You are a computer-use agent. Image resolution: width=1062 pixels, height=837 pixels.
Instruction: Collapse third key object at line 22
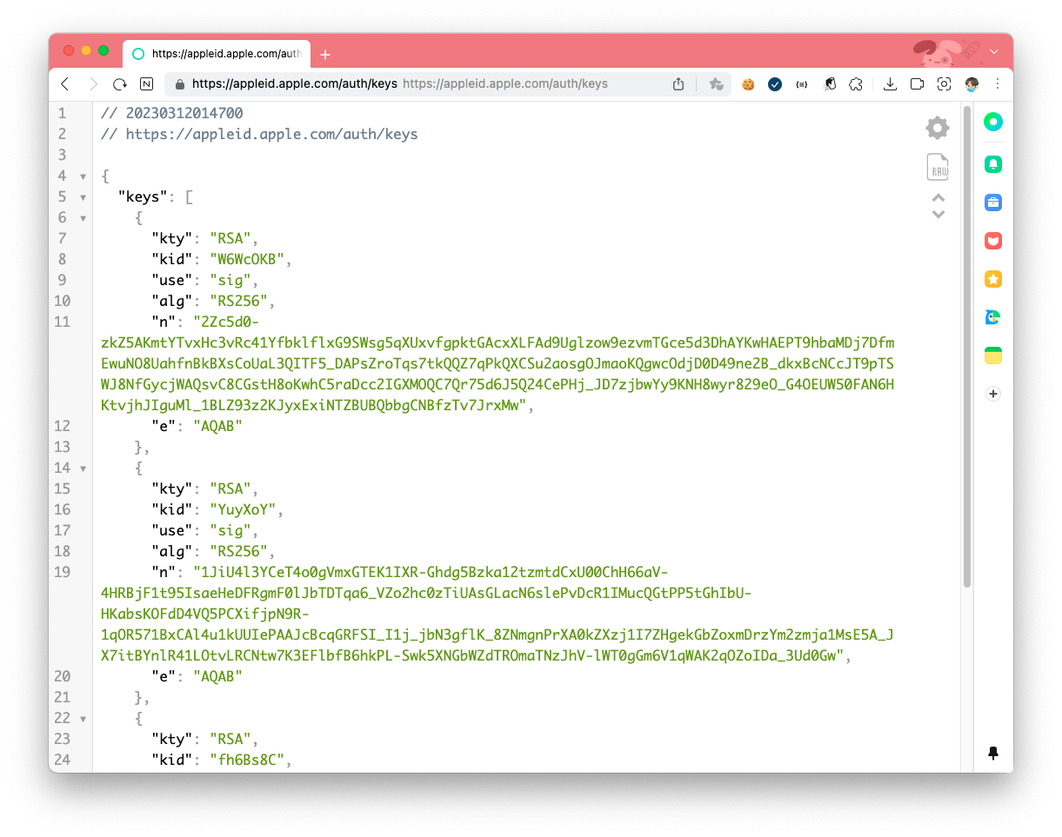[x=83, y=719]
